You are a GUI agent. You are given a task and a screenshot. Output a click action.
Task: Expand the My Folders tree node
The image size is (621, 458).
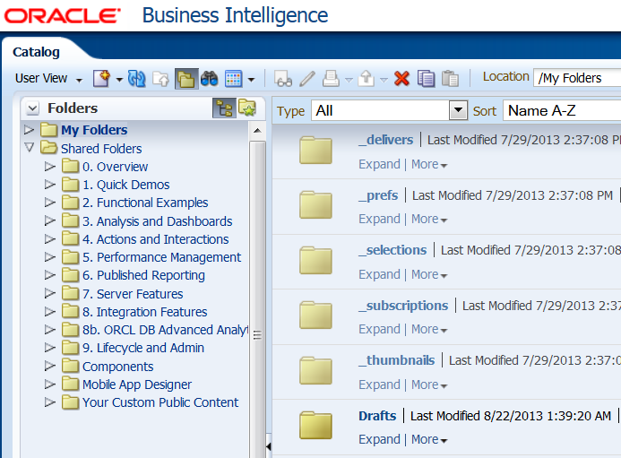(x=29, y=130)
